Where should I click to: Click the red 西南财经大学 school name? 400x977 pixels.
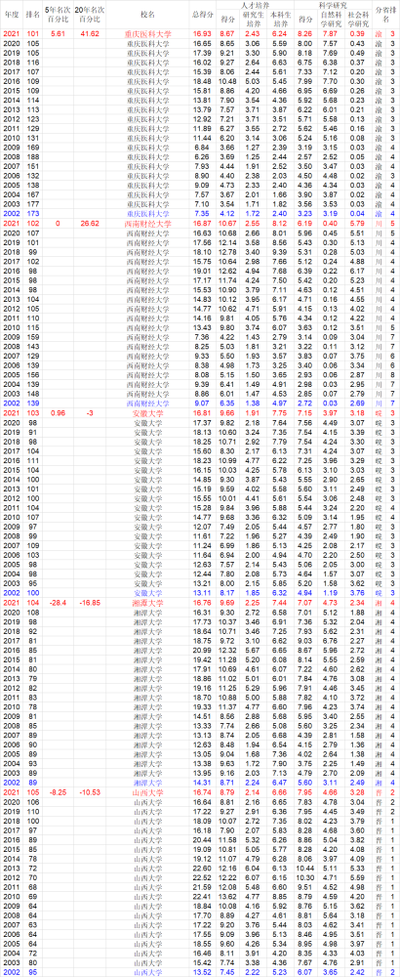click(x=148, y=223)
